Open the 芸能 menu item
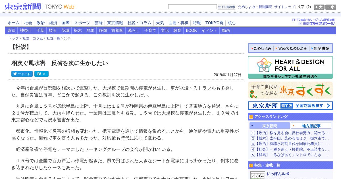 (x=99, y=23)
